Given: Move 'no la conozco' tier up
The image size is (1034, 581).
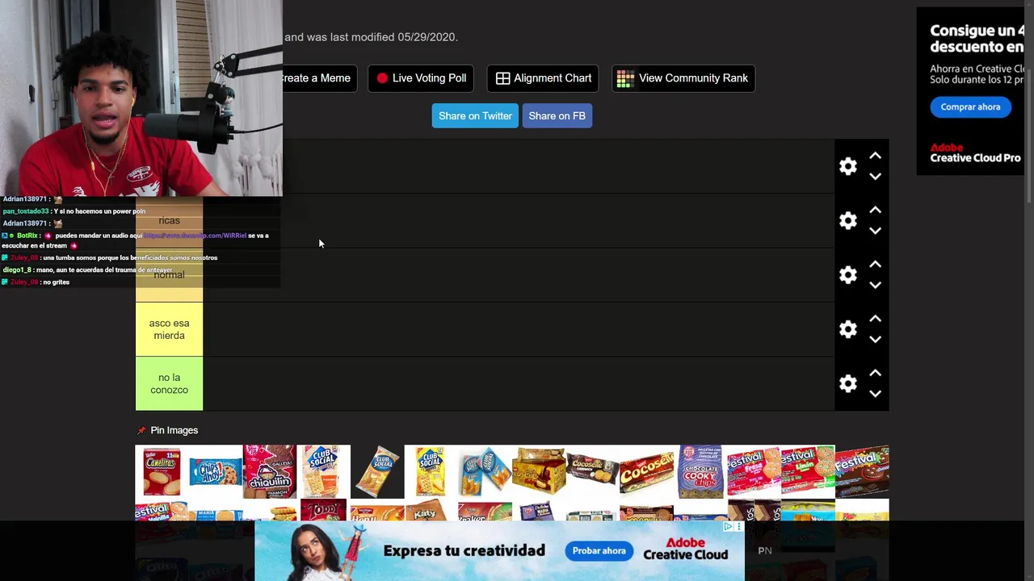Looking at the screenshot, I should pyautogui.click(x=875, y=373).
